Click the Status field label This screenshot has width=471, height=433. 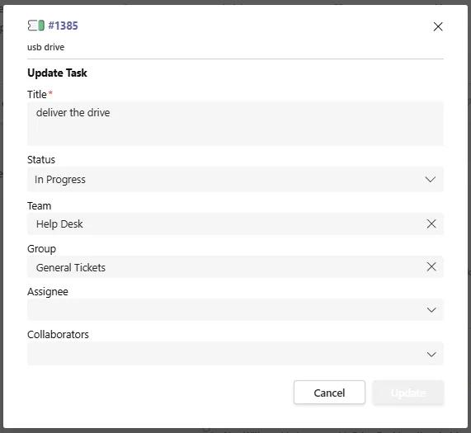pos(41,159)
